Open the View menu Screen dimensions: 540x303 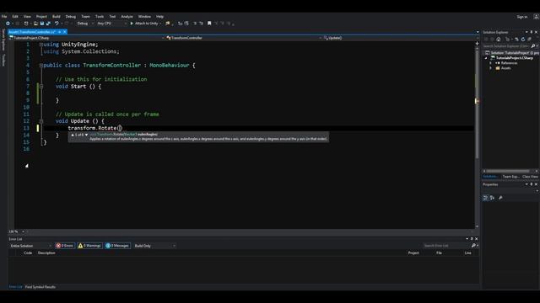click(27, 17)
